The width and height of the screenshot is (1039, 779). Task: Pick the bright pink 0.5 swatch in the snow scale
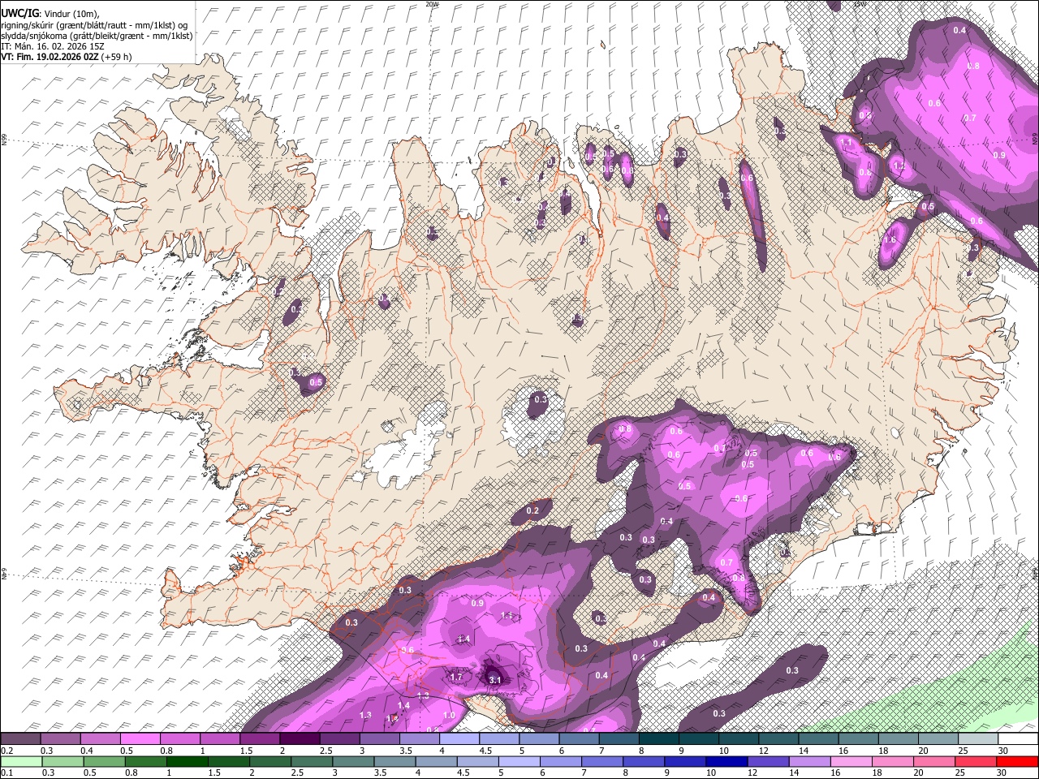click(x=140, y=738)
